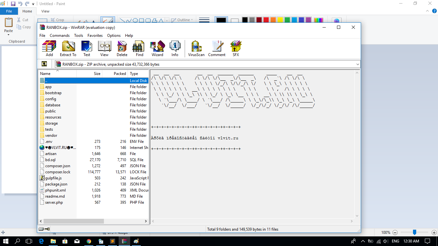This screenshot has width=438, height=246.
Task: Click the up one level folder button
Action: click(x=44, y=64)
